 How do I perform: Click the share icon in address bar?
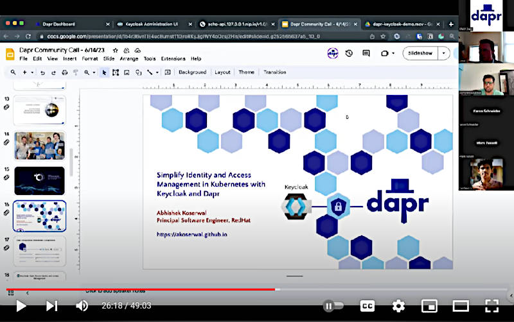[x=372, y=37]
